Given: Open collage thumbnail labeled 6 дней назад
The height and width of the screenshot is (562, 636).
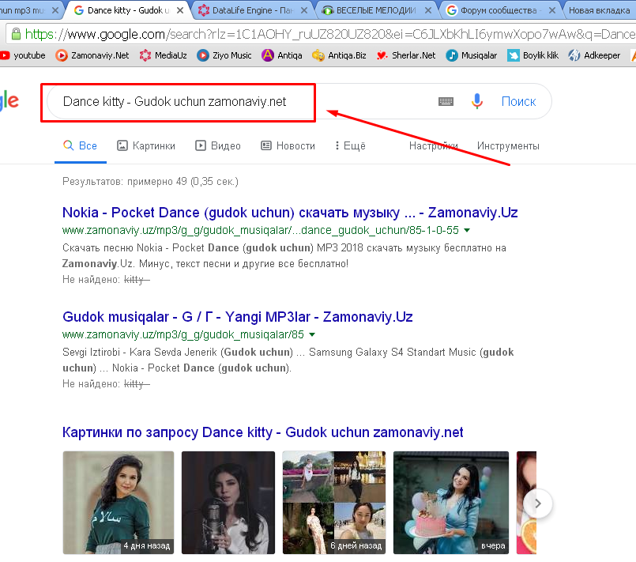Looking at the screenshot, I should point(334,503).
